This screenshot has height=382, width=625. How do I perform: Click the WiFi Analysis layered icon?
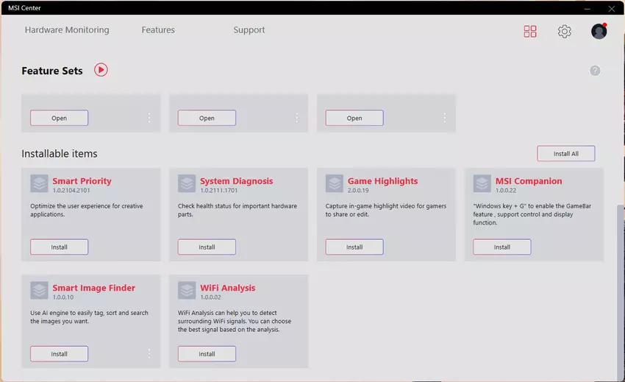click(187, 290)
